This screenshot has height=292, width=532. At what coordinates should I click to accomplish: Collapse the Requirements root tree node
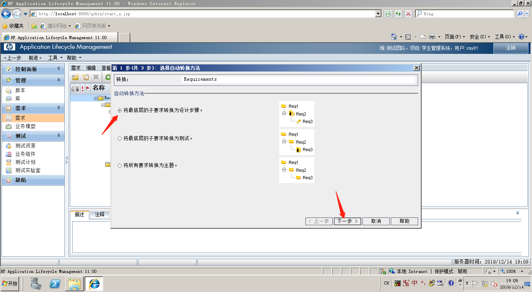point(96,98)
